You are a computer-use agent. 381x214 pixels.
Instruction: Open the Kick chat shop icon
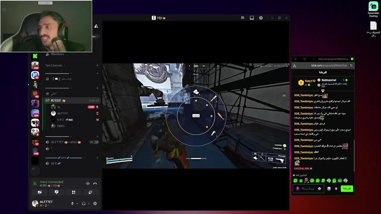329,188
